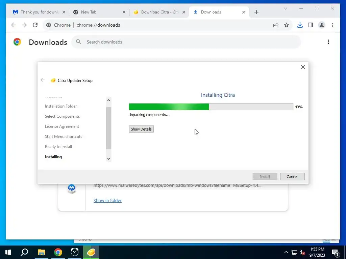
Task: Click the search magnifier in downloads search
Action: pos(78,42)
